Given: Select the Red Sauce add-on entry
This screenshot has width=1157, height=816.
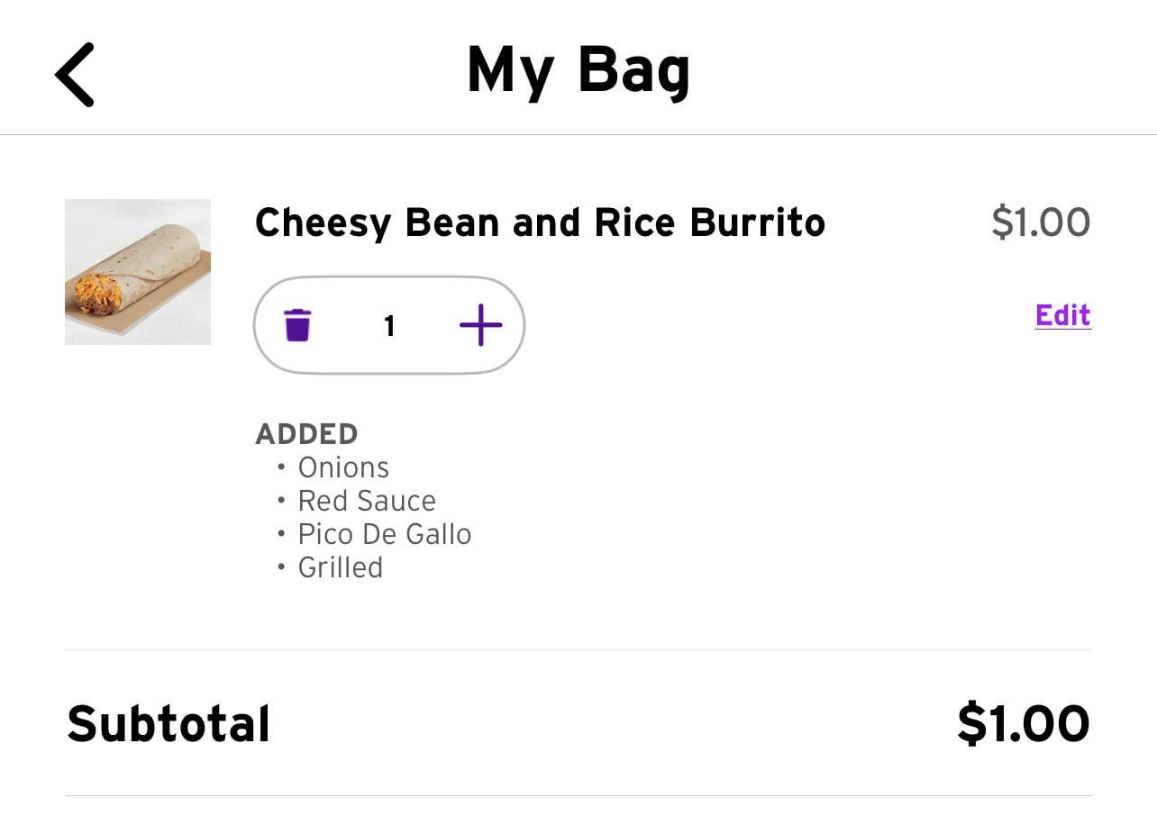Looking at the screenshot, I should [367, 501].
